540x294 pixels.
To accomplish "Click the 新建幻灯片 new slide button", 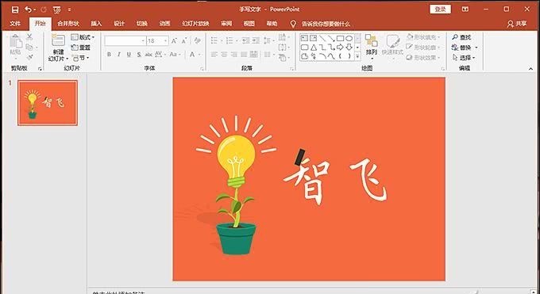I will [58, 48].
